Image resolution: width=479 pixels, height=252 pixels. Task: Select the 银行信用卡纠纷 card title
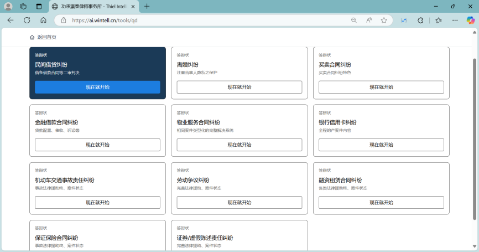337,122
